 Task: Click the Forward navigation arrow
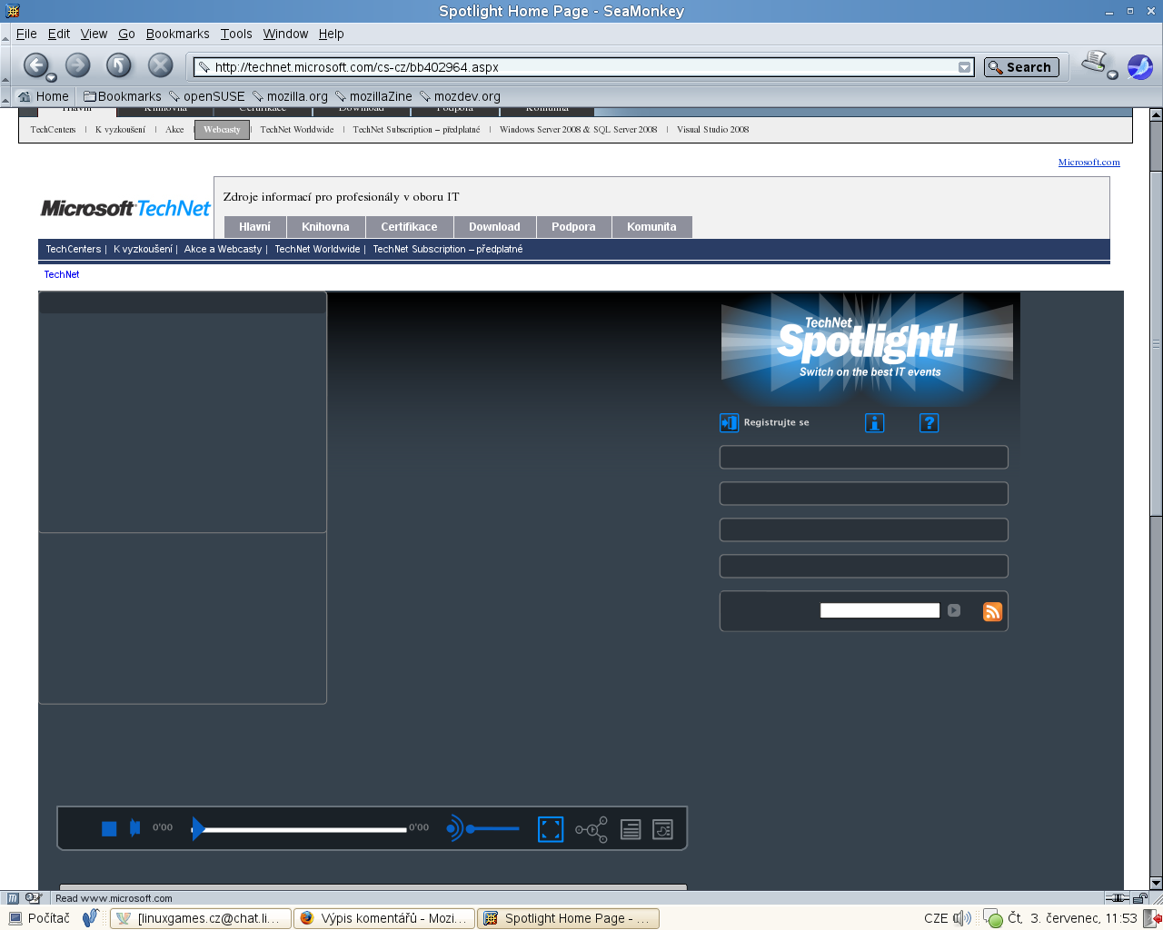click(78, 64)
